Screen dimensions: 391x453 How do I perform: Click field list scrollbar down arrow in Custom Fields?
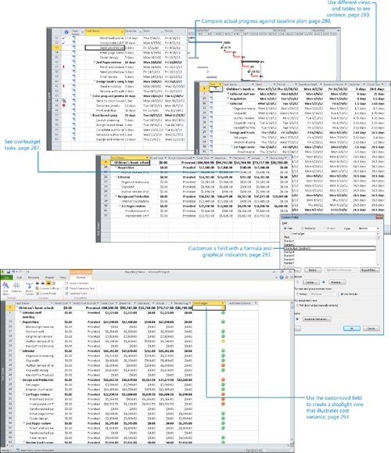pyautogui.click(x=378, y=264)
